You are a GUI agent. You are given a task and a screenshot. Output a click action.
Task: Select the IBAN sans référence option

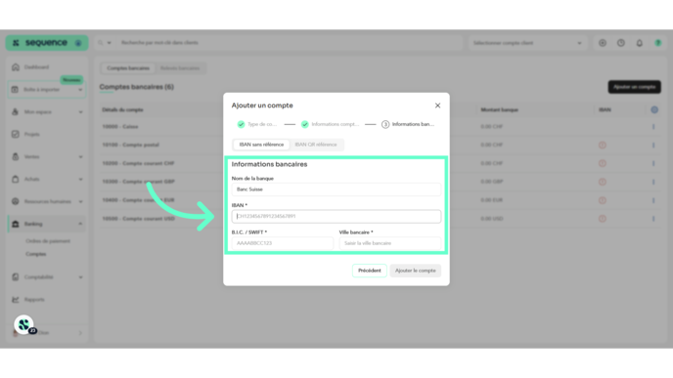tap(261, 145)
